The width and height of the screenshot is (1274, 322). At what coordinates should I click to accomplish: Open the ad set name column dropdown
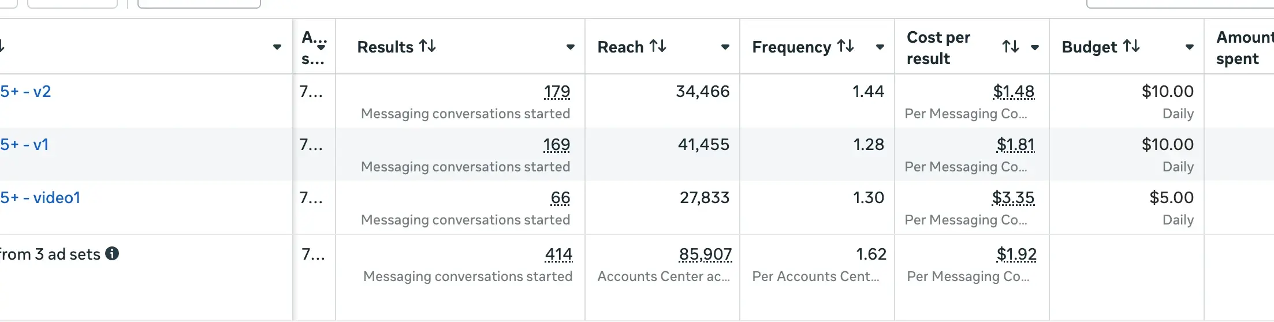277,47
